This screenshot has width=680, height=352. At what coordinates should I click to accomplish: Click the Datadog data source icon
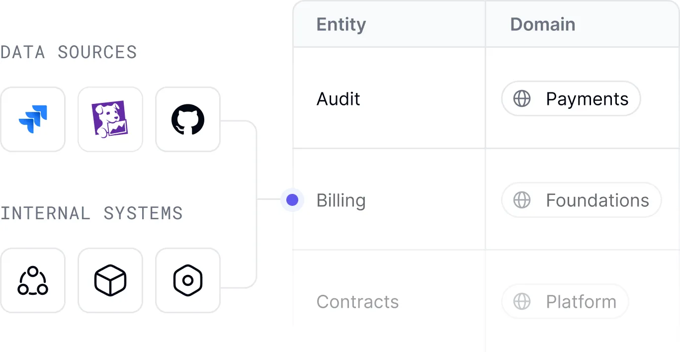pos(110,119)
